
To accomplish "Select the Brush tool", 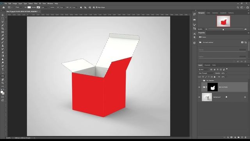I will click(3, 42).
